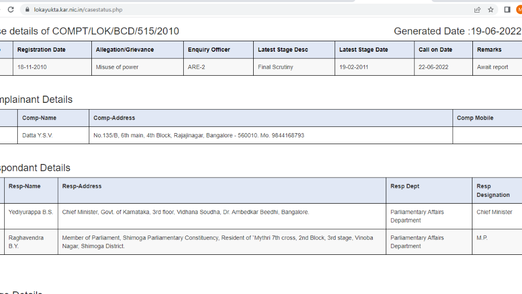Click the Registration Date column header
Image resolution: width=522 pixels, height=294 pixels.
41,50
